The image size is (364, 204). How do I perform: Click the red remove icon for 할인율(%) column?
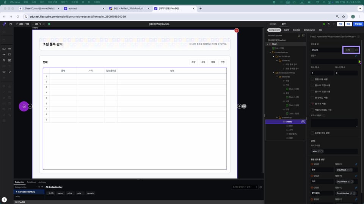(312, 188)
